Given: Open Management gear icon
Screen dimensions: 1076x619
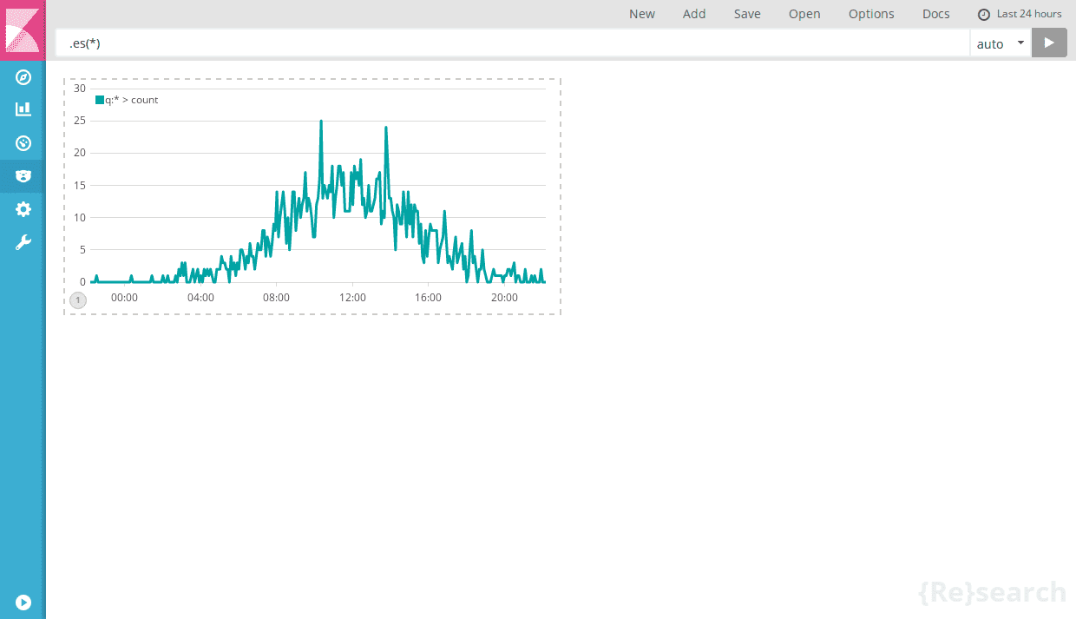Looking at the screenshot, I should pyautogui.click(x=23, y=209).
